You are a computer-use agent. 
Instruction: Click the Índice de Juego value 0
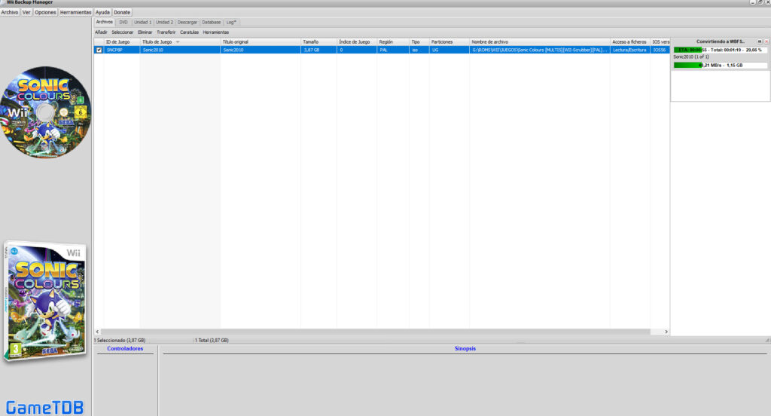(357, 50)
